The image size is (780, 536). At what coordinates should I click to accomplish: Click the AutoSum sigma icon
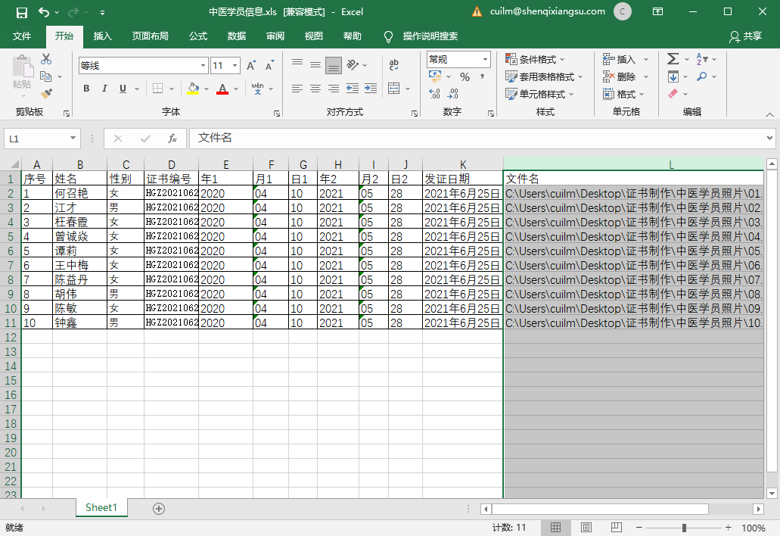[673, 59]
